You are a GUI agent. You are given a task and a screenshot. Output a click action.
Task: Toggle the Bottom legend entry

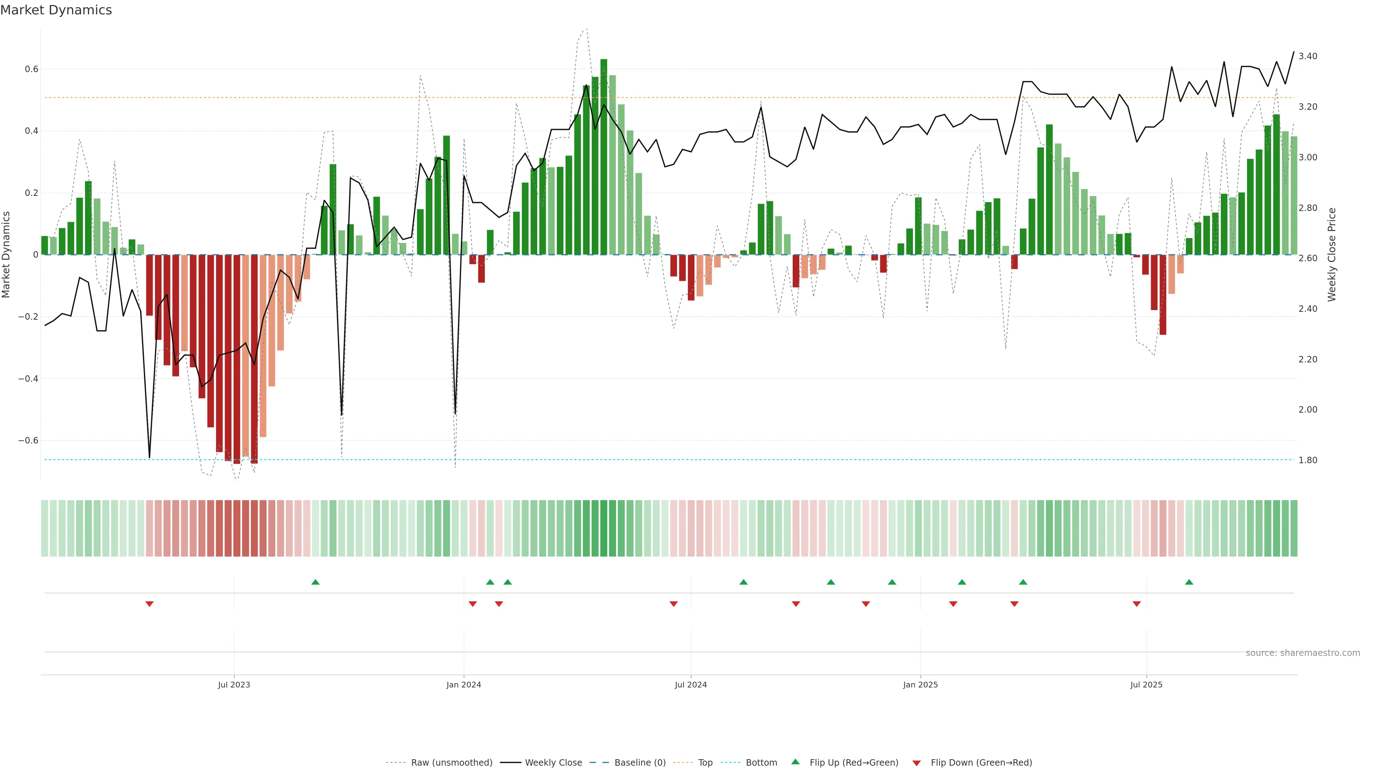click(761, 763)
